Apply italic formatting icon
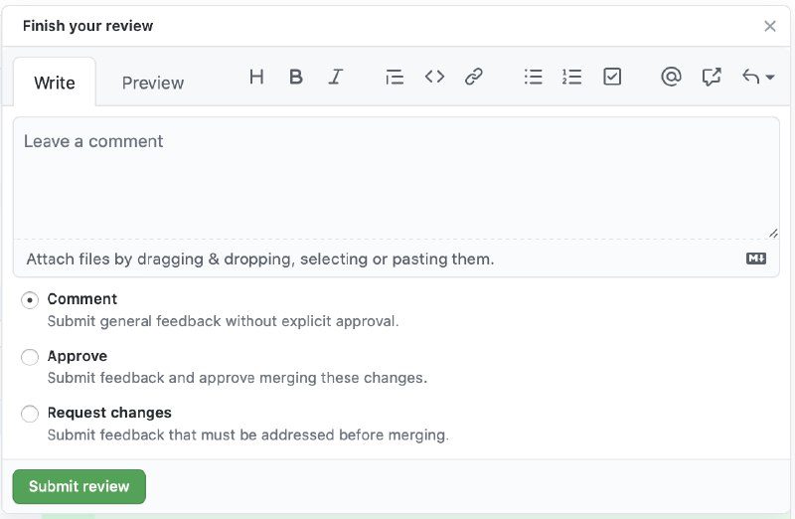The image size is (795, 519). point(335,77)
